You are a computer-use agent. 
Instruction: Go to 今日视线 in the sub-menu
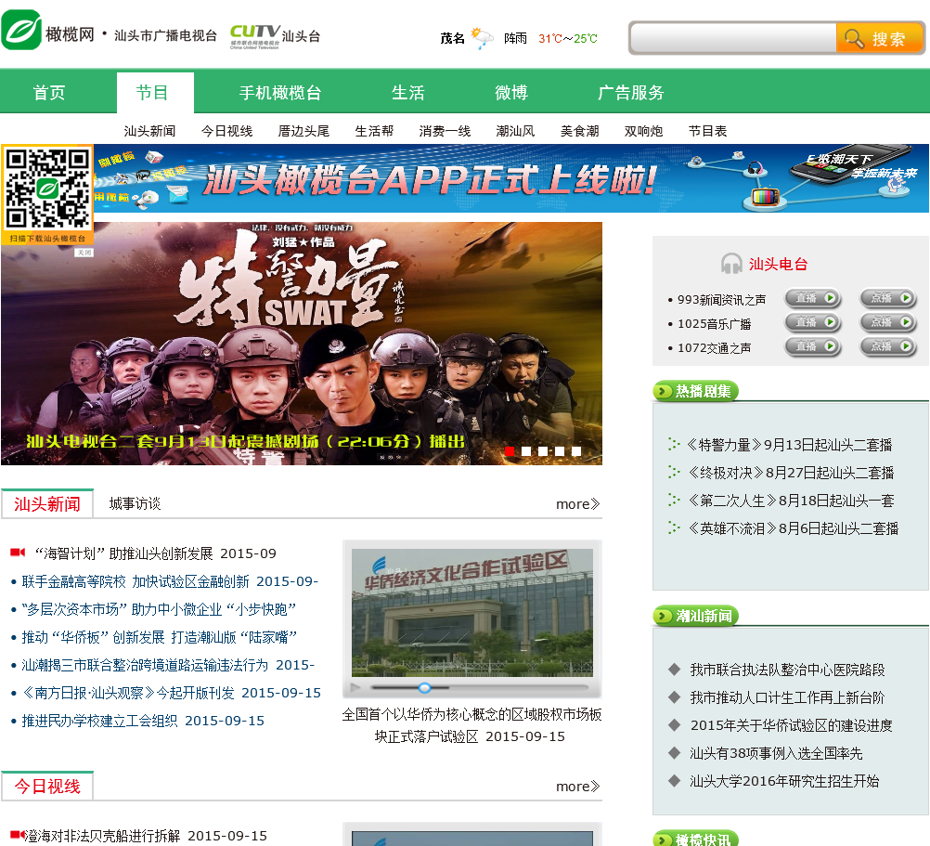tap(226, 131)
